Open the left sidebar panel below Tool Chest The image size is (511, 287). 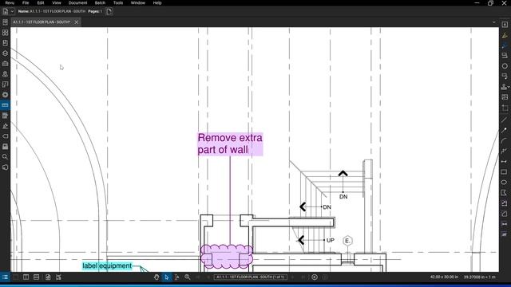point(5,74)
